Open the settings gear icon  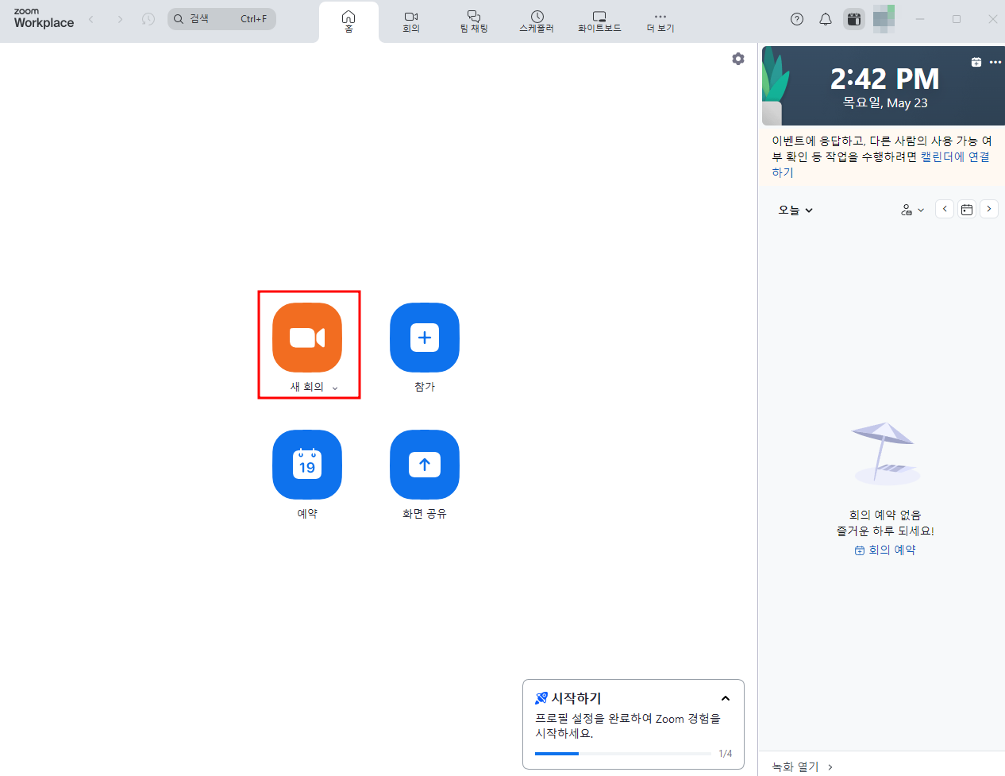[x=737, y=58]
